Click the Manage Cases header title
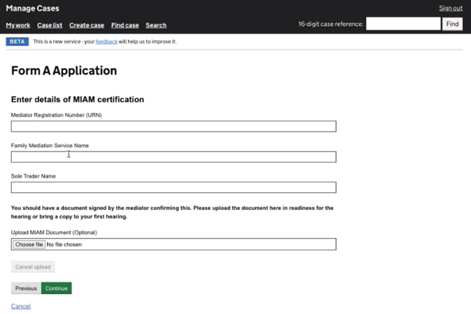Viewport: 471px width, 314px height. [x=32, y=8]
